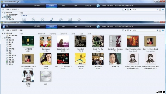The image size is (166, 94).
Task: Open the 媒體櫃 Library tab in lower window
Action: point(51,26)
